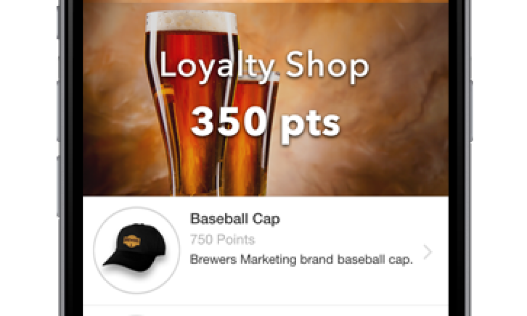
Task: Tap the "Loyalty Shop" heading
Action: point(264,66)
